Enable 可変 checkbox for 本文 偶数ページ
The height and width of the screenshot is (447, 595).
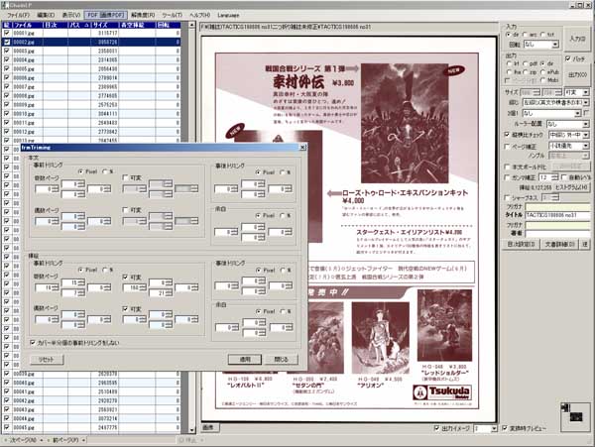click(126, 210)
